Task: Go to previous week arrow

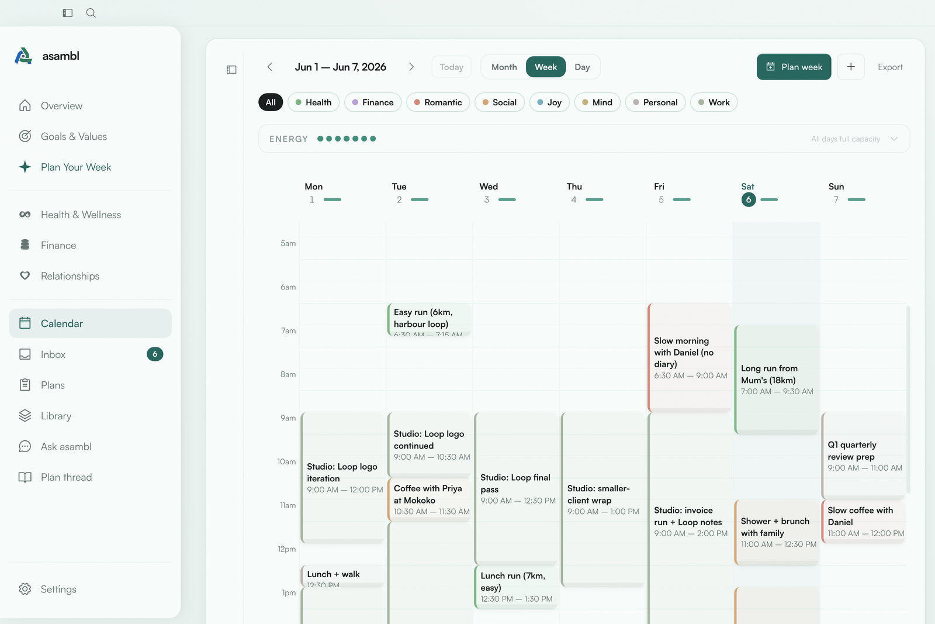Action: 270,67
